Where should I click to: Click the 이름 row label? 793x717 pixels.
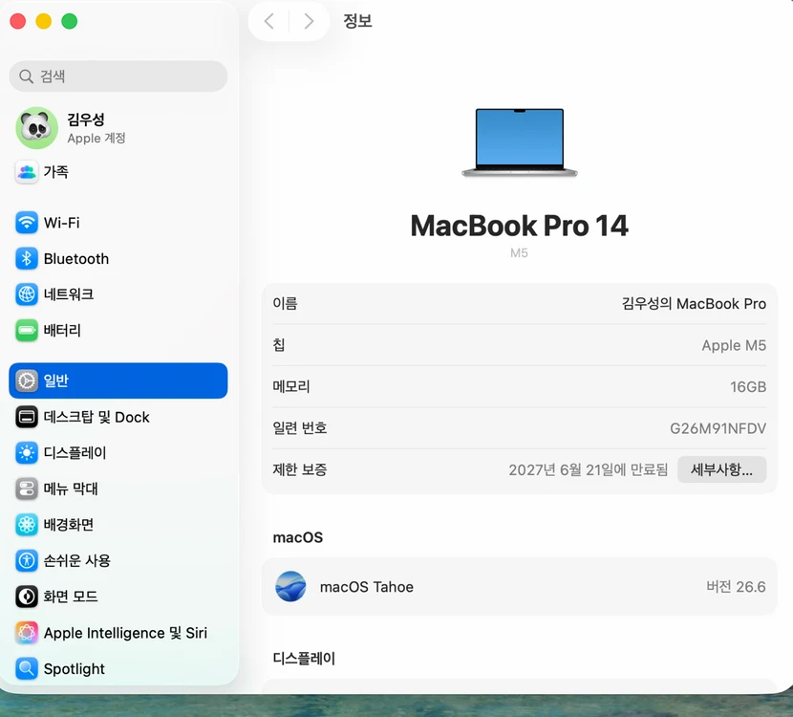click(x=286, y=304)
